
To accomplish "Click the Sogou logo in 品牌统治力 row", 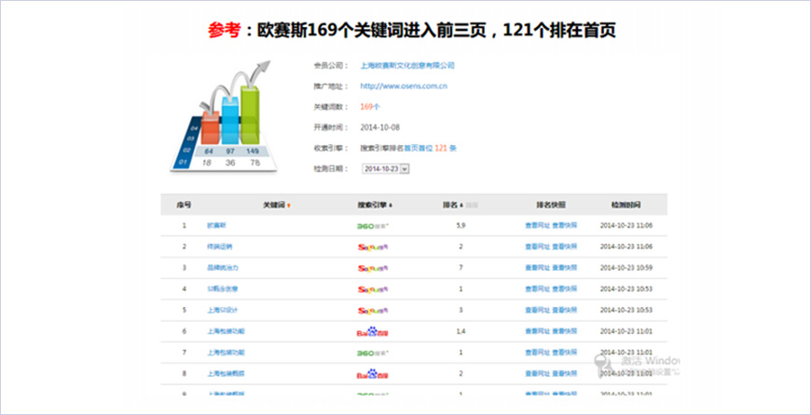I will tap(374, 268).
